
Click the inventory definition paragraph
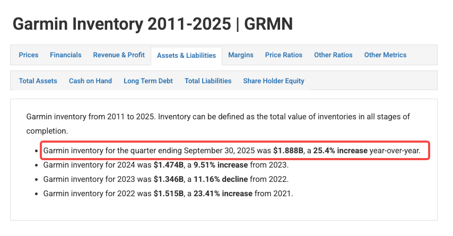pos(217,123)
